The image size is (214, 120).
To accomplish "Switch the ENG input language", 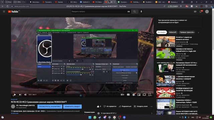I will pyautogui.click(x=193, y=117).
